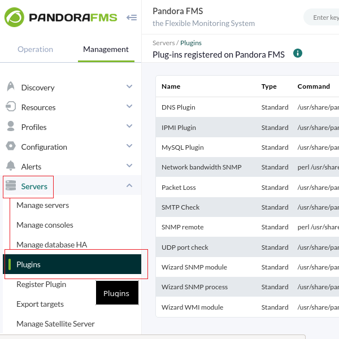Click the Alerts bell icon
Screen dimensions: 339x339
(x=10, y=166)
